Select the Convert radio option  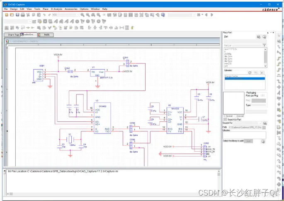coord(239,116)
